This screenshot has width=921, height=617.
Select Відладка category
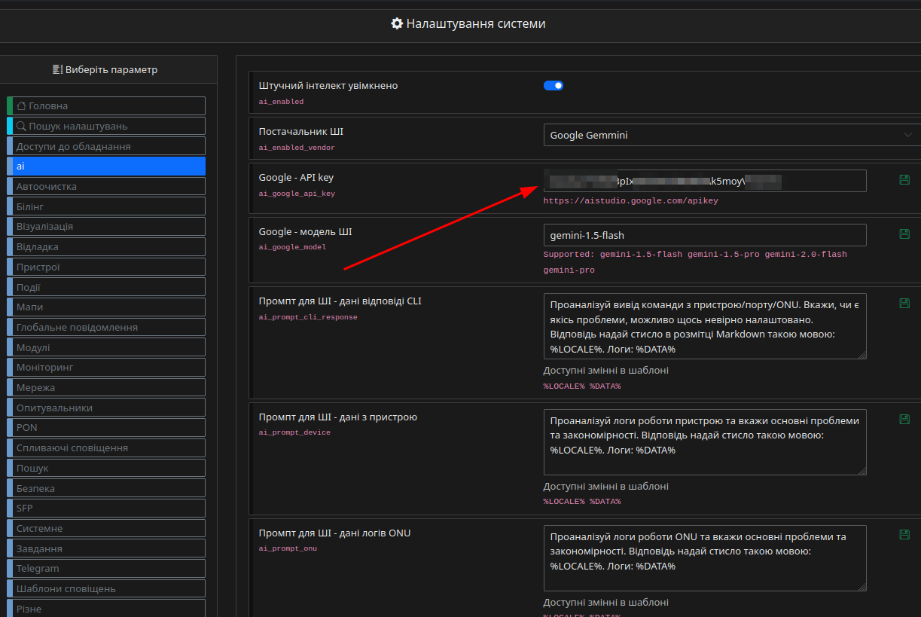(x=106, y=246)
